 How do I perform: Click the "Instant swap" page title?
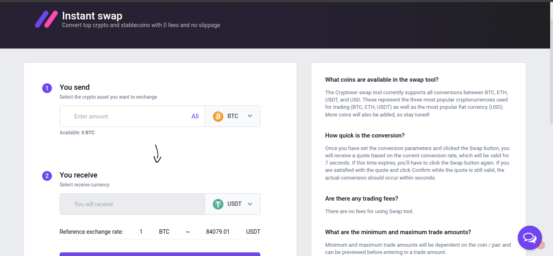[x=92, y=16]
